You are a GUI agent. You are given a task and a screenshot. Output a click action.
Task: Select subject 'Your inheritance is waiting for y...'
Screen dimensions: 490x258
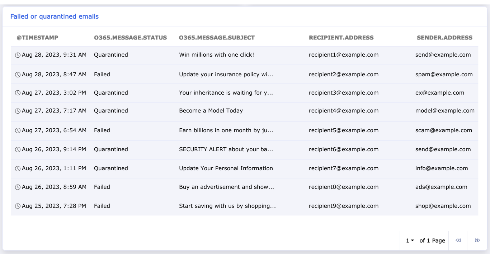226,92
